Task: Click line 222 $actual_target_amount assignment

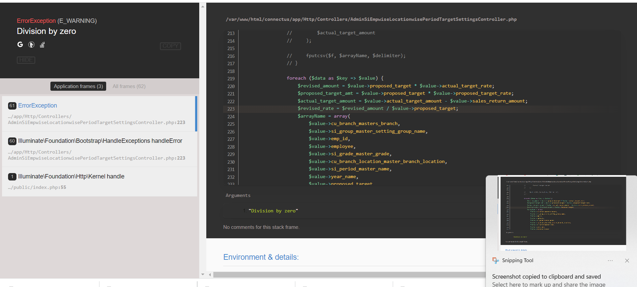Action: point(413,101)
